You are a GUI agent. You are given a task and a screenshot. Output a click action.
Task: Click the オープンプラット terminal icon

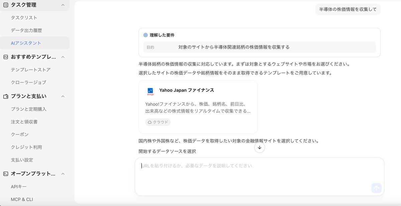6,174
